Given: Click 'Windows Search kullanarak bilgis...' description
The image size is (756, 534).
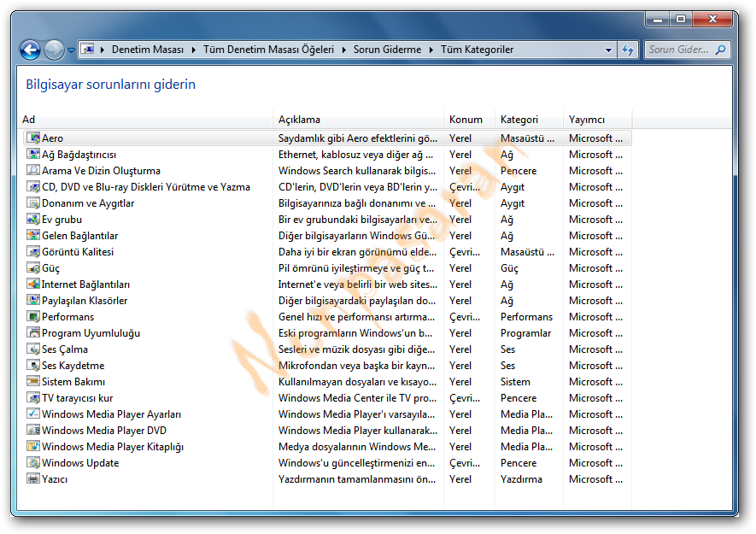Looking at the screenshot, I should click(x=357, y=171).
